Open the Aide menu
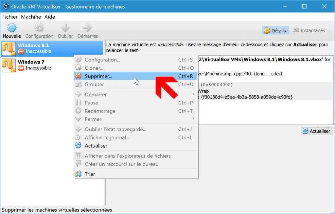 50,17
